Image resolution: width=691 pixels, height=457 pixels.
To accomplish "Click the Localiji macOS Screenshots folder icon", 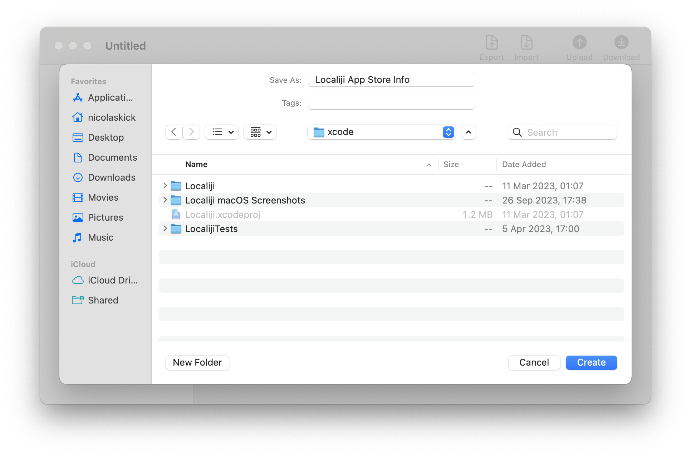I will [176, 200].
